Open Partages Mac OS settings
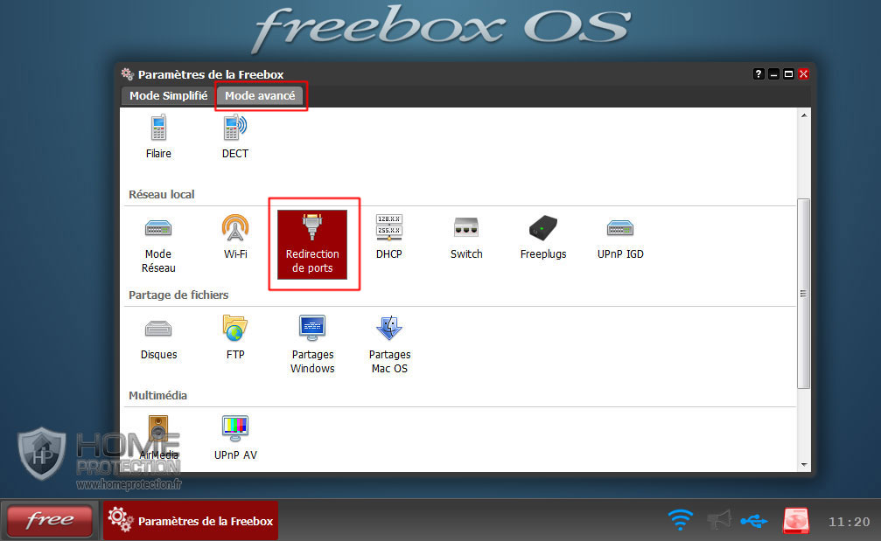The image size is (881, 541). [389, 345]
